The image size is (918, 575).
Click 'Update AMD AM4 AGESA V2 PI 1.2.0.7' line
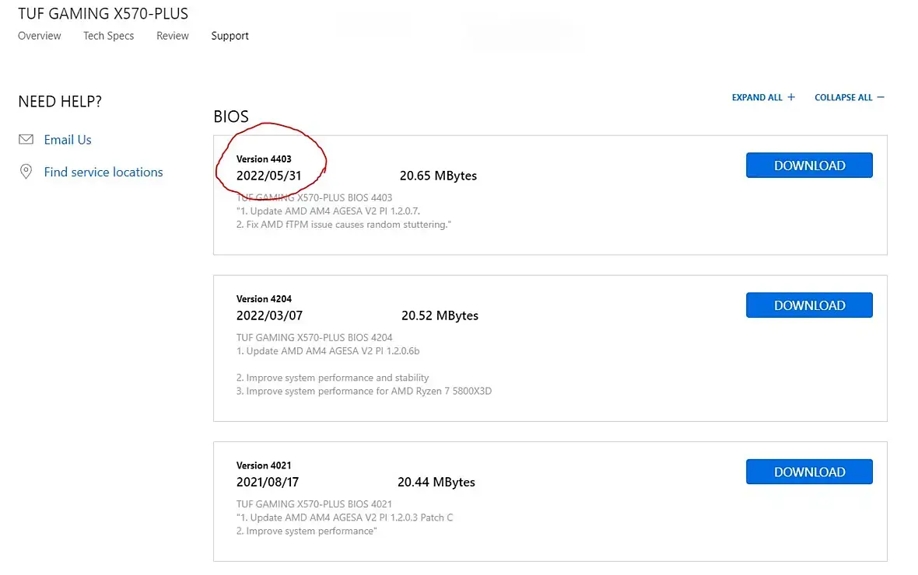pyautogui.click(x=328, y=211)
